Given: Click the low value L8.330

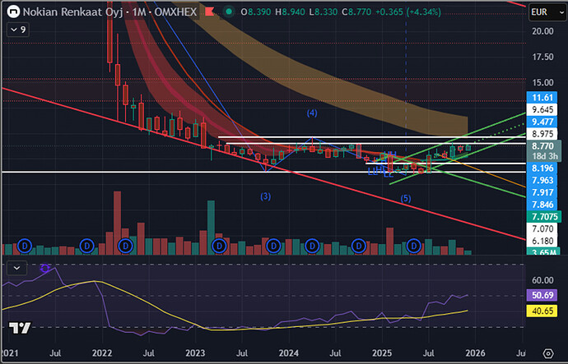Looking at the screenshot, I should click(324, 12).
